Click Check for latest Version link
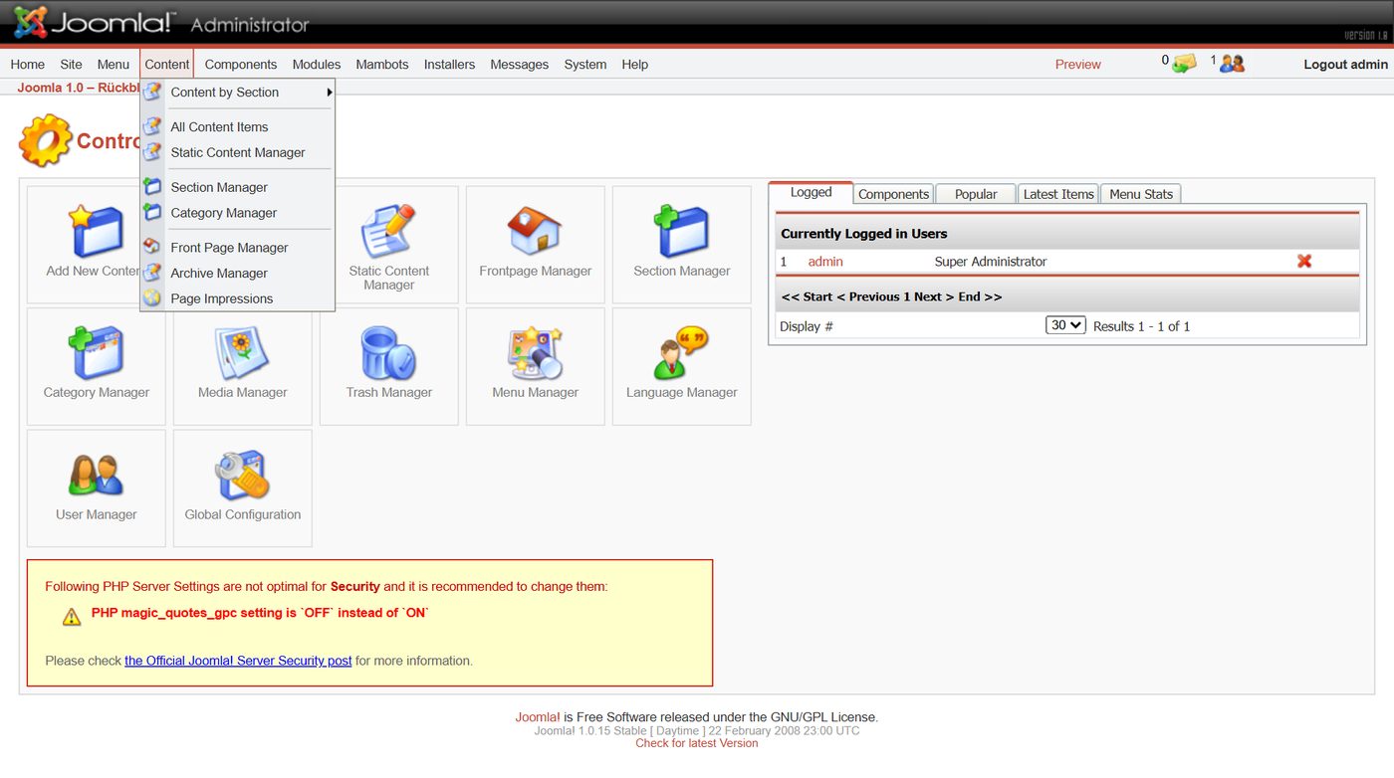The width and height of the screenshot is (1394, 778). 697,743
